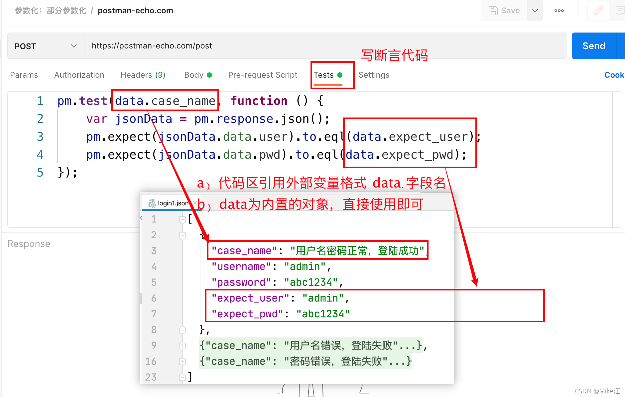Click the request URL input field
The height and width of the screenshot is (397, 625).
tap(325, 46)
